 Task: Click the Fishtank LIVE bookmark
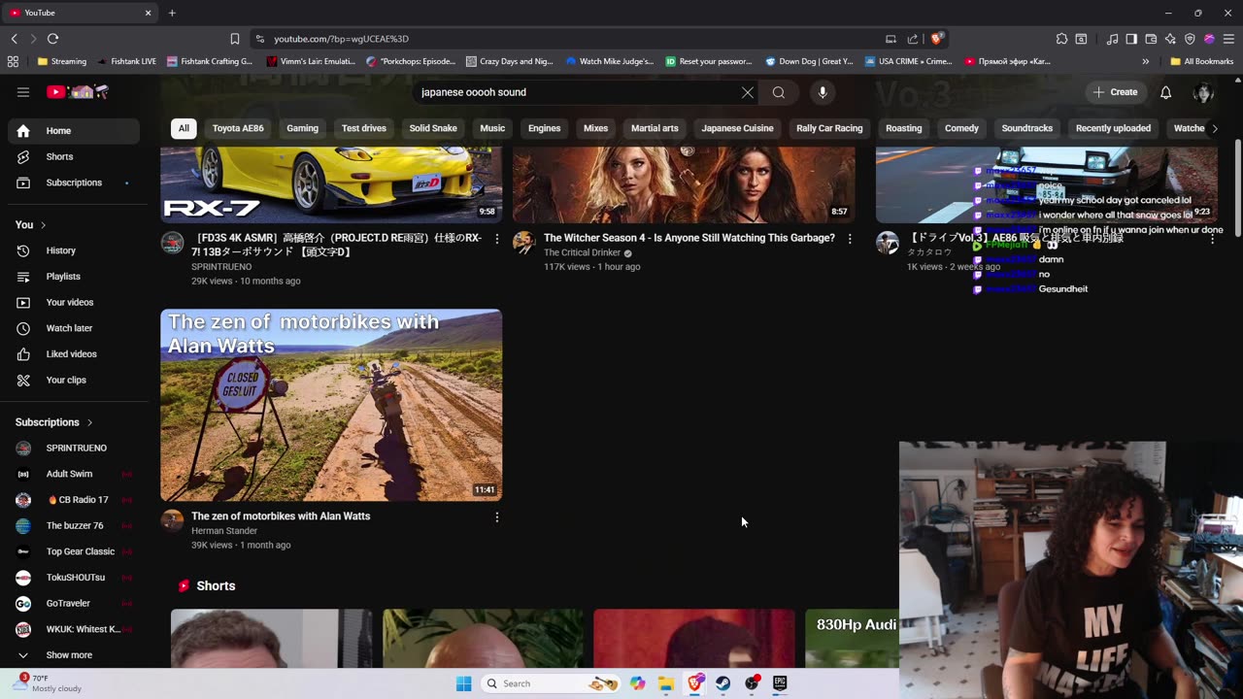126,61
